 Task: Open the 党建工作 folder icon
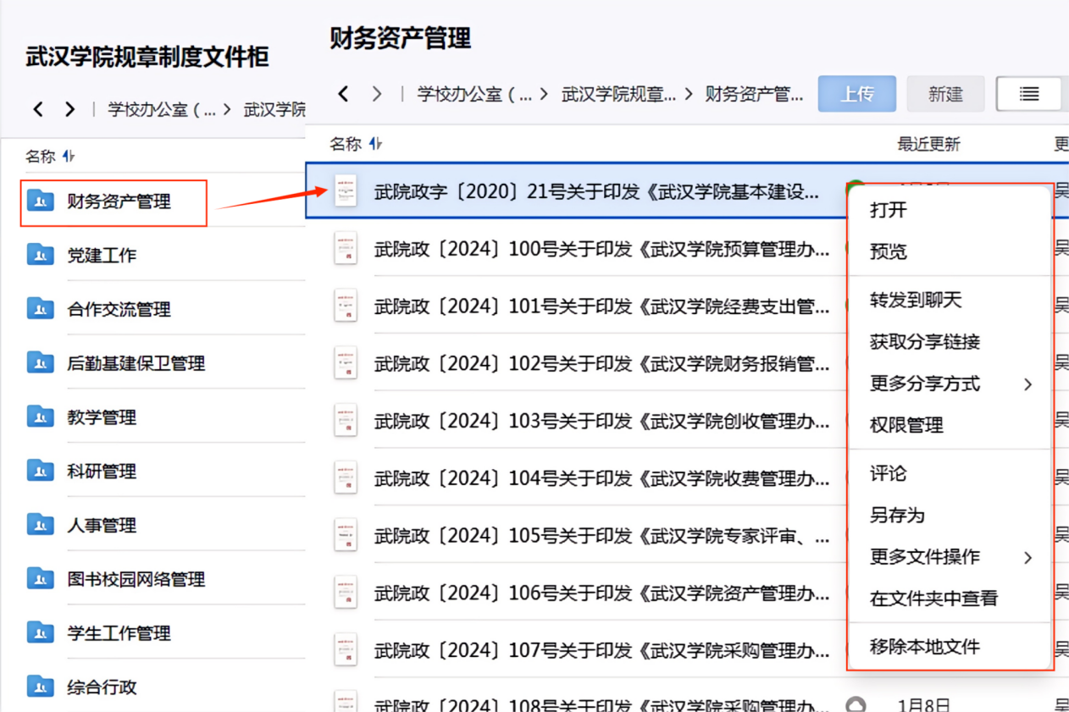[41, 255]
